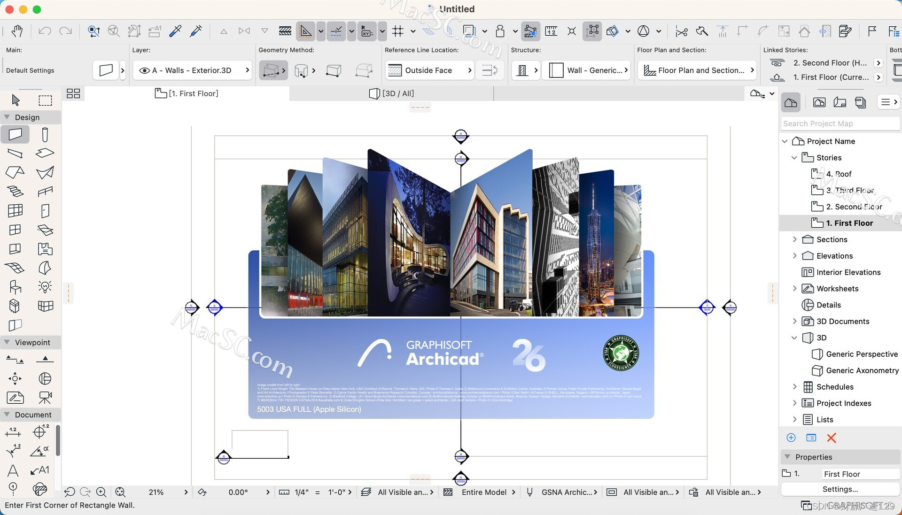The image size is (902, 515).
Task: Select the Marquee tool
Action: click(45, 100)
